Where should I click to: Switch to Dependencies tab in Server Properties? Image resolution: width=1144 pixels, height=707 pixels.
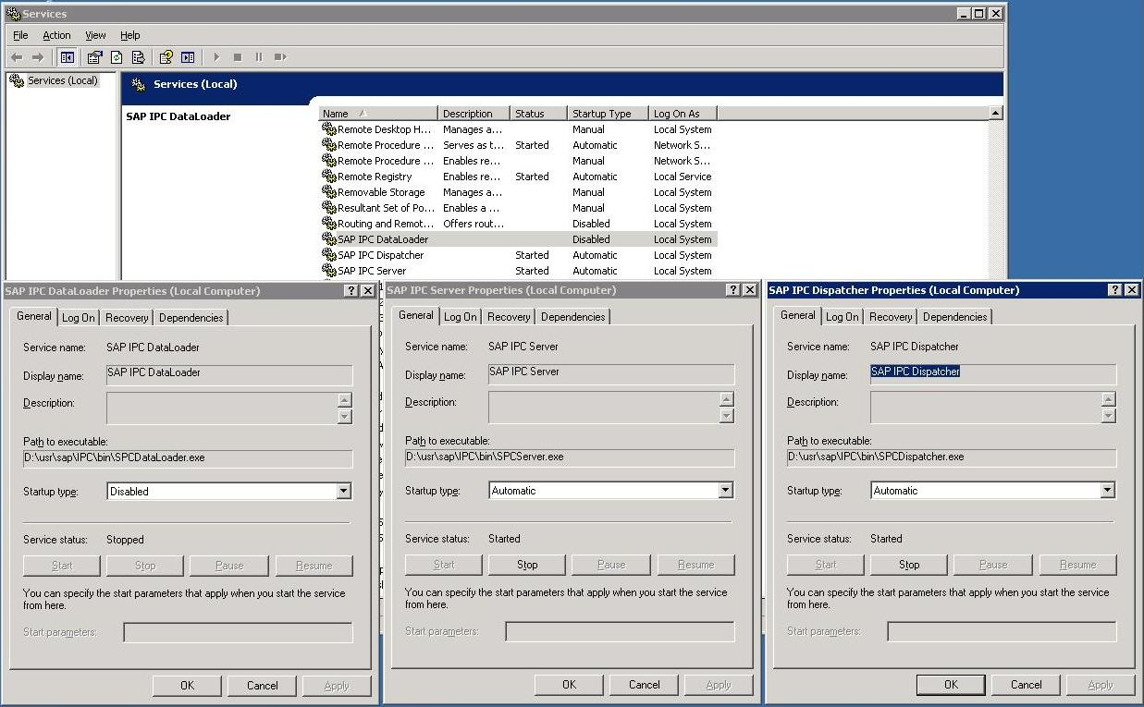pos(572,316)
